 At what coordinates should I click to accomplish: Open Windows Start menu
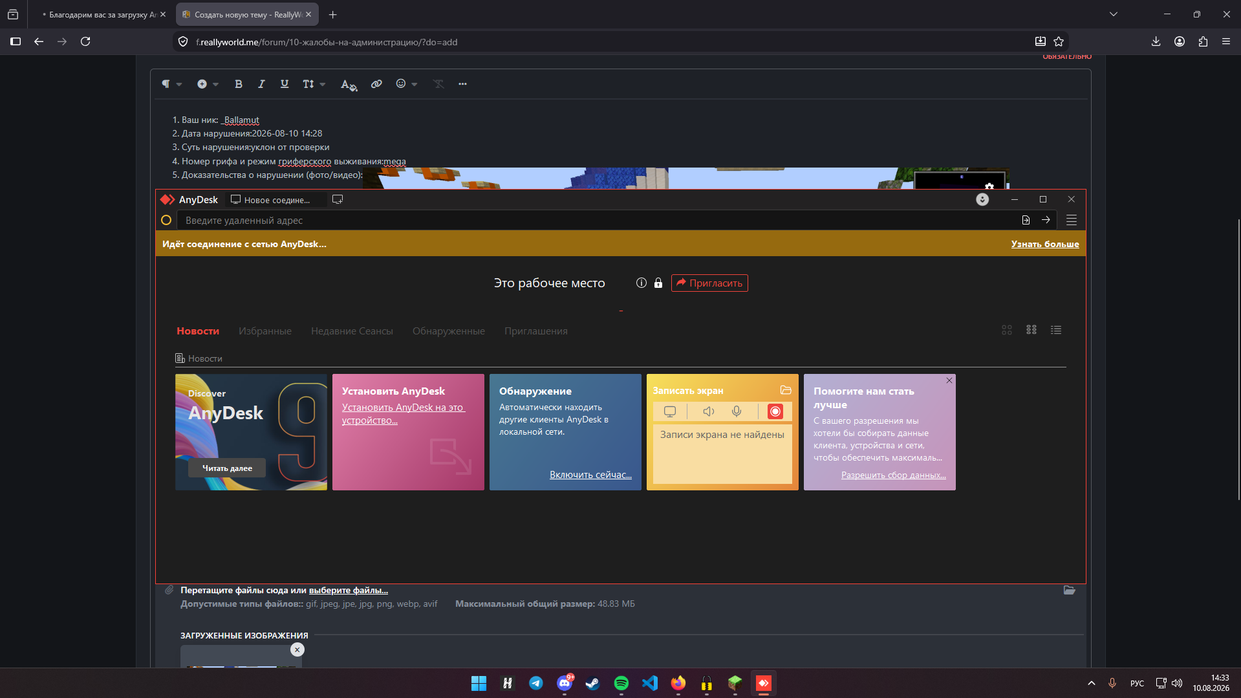(x=479, y=683)
